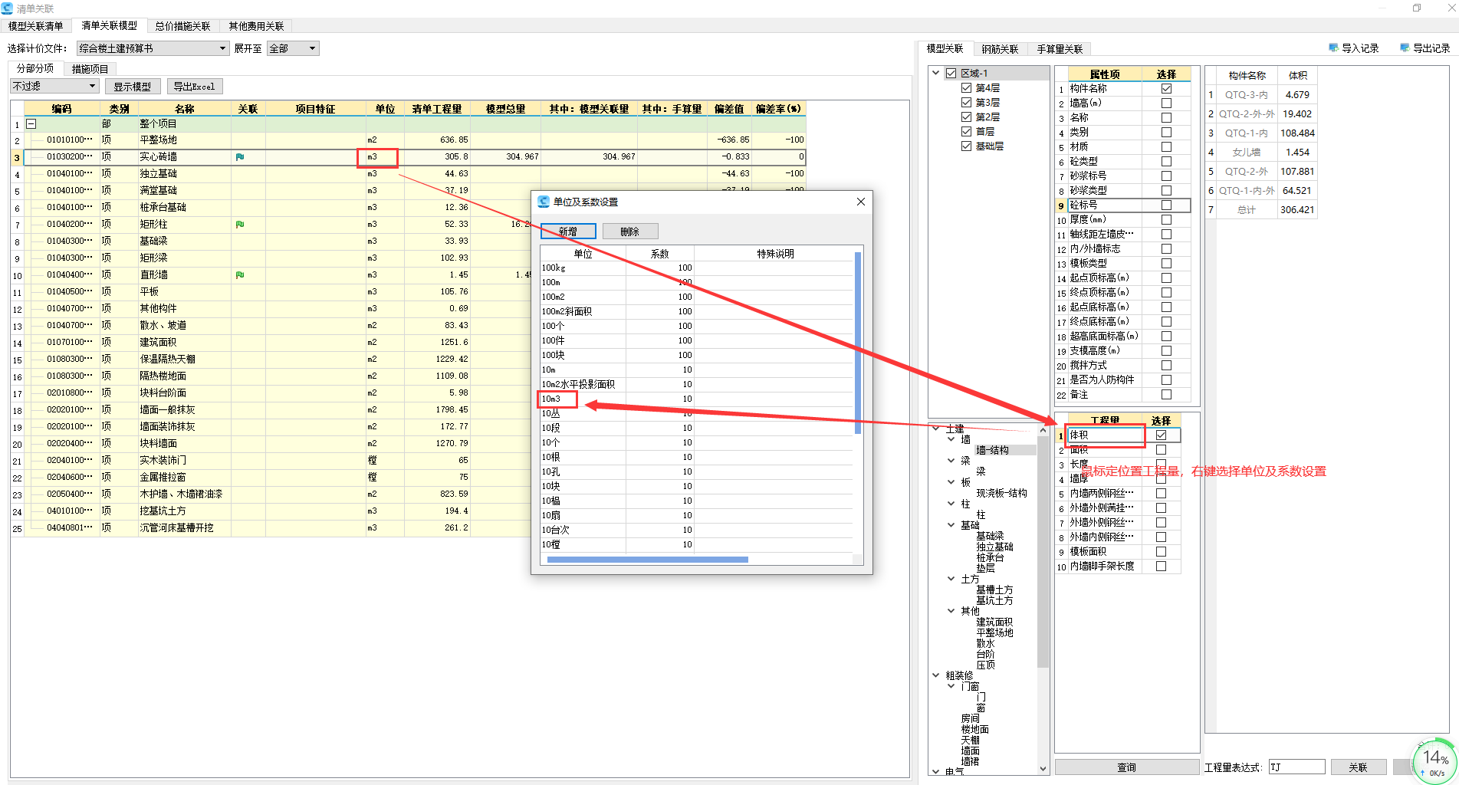
Task: Click the 单位及系数设置 dialog title icon
Action: pyautogui.click(x=544, y=202)
